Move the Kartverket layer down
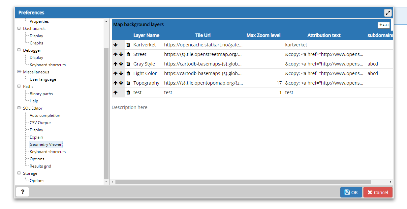This screenshot has height=209, width=407. [115, 45]
